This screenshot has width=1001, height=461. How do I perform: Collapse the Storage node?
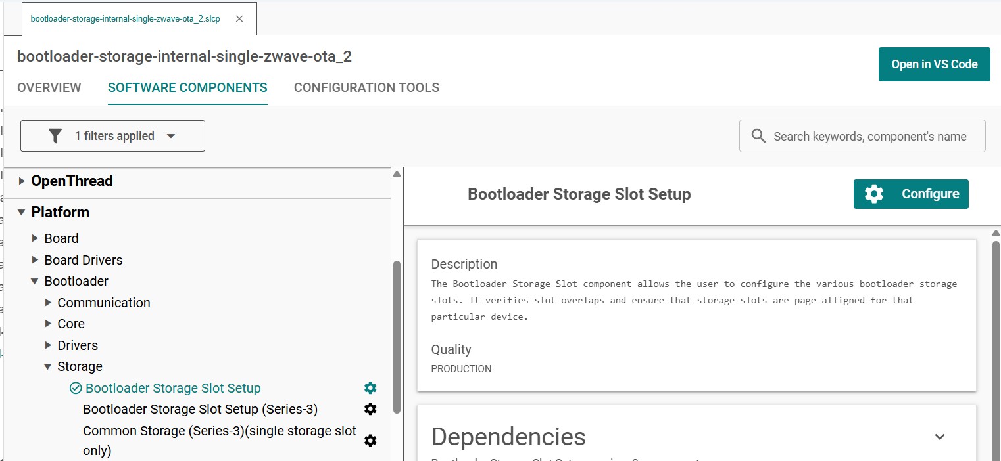click(48, 366)
